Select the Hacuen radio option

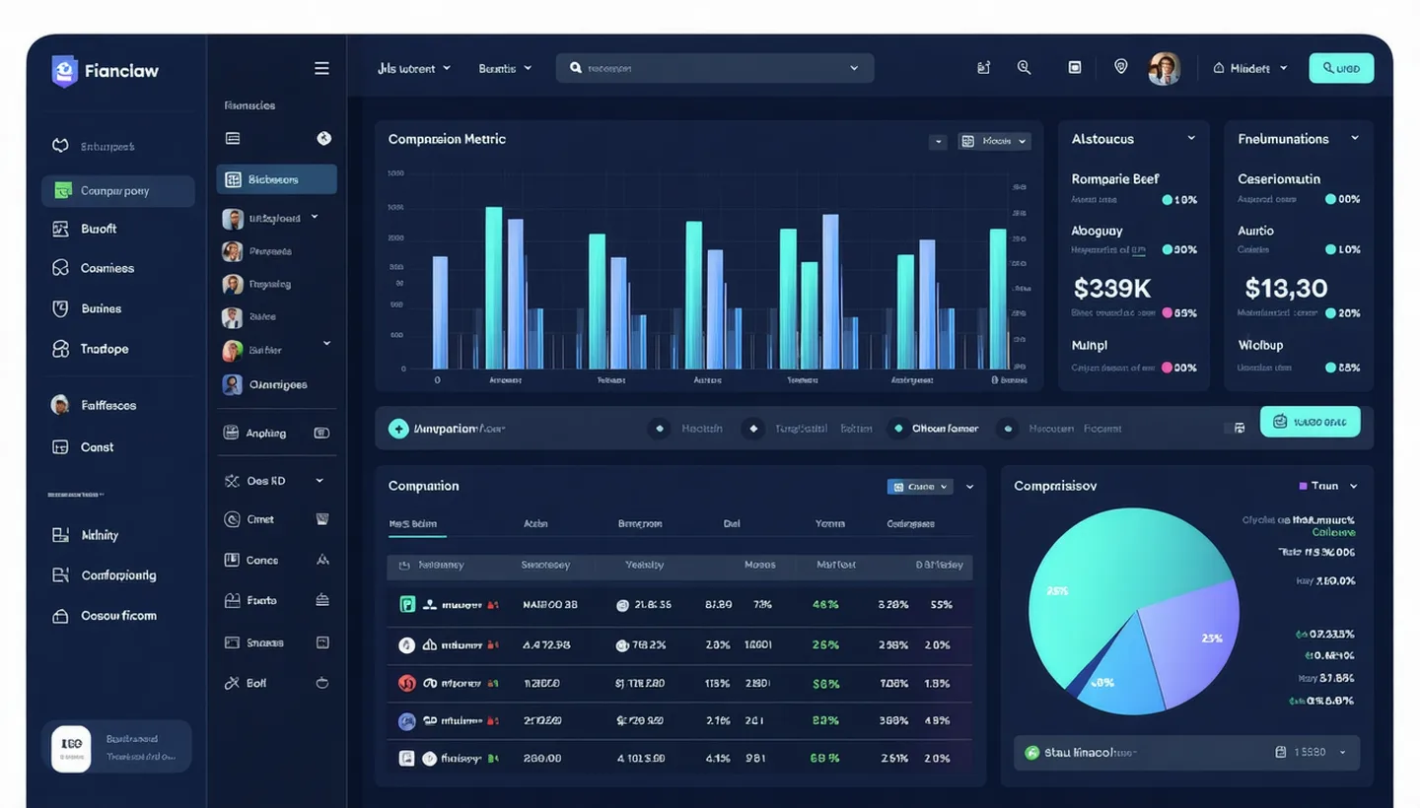point(1007,429)
